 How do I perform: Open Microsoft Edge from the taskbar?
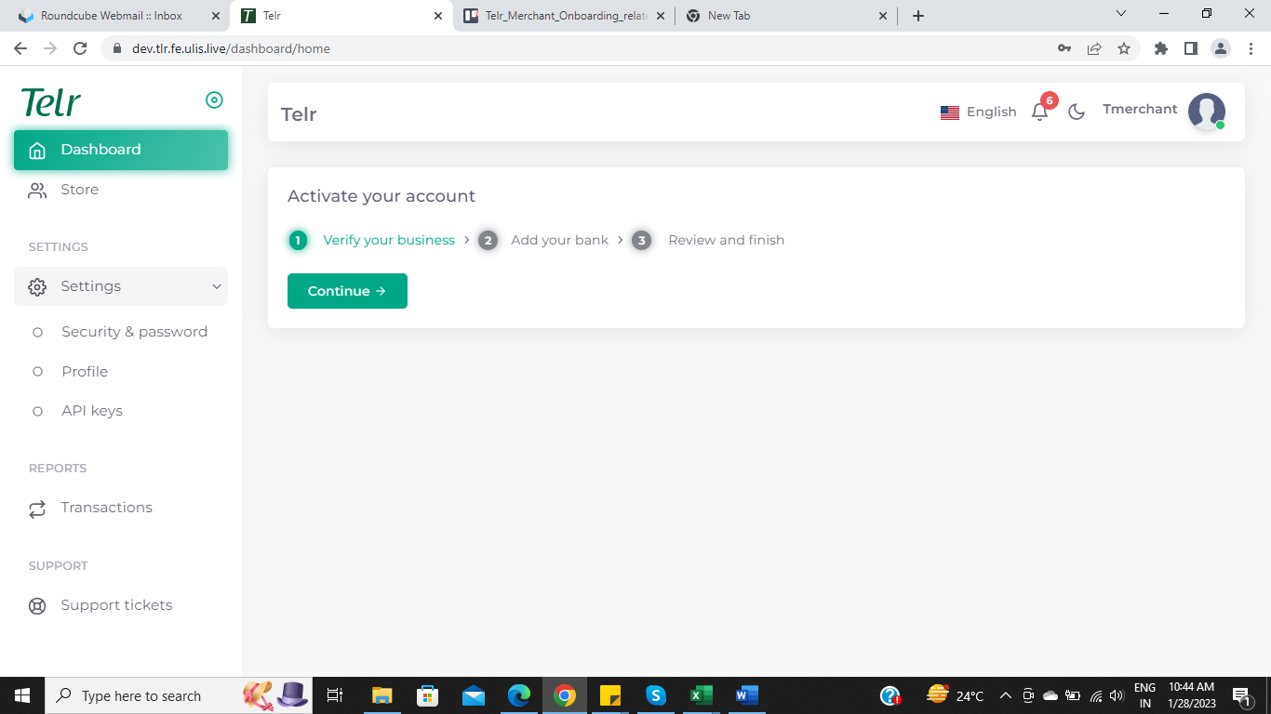pos(519,695)
